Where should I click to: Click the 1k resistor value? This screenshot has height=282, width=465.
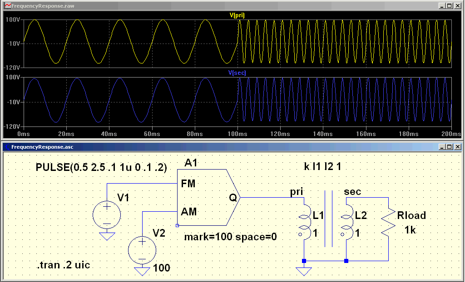[411, 229]
